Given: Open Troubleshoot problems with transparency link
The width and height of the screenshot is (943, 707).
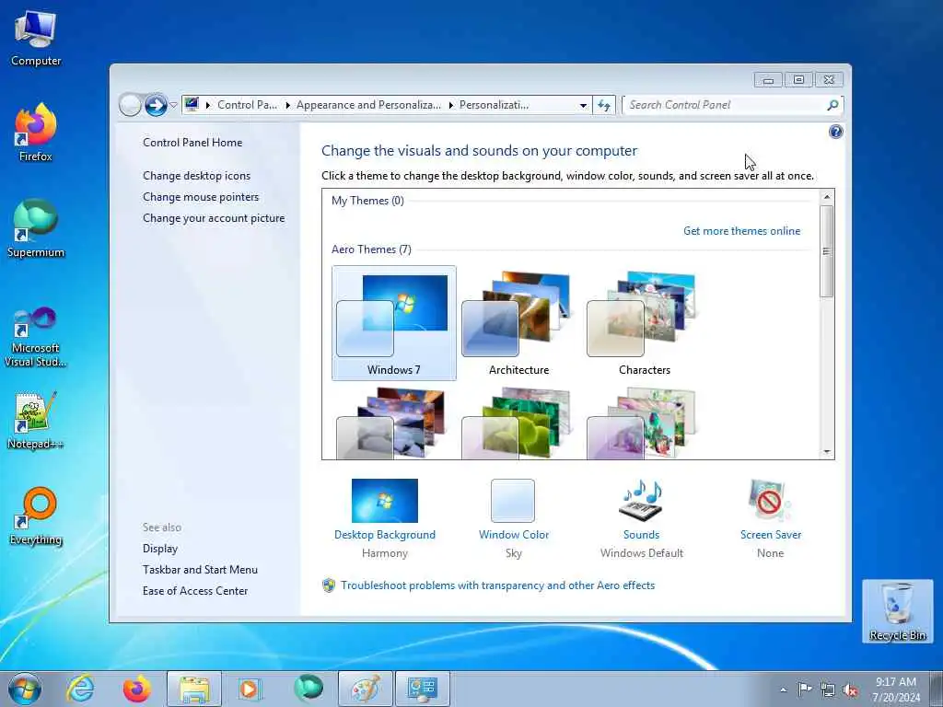Looking at the screenshot, I should (x=497, y=585).
